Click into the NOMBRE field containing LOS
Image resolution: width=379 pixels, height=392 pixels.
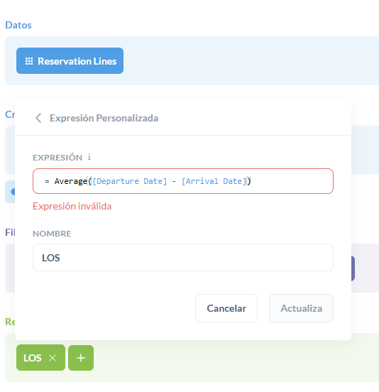[183, 258]
